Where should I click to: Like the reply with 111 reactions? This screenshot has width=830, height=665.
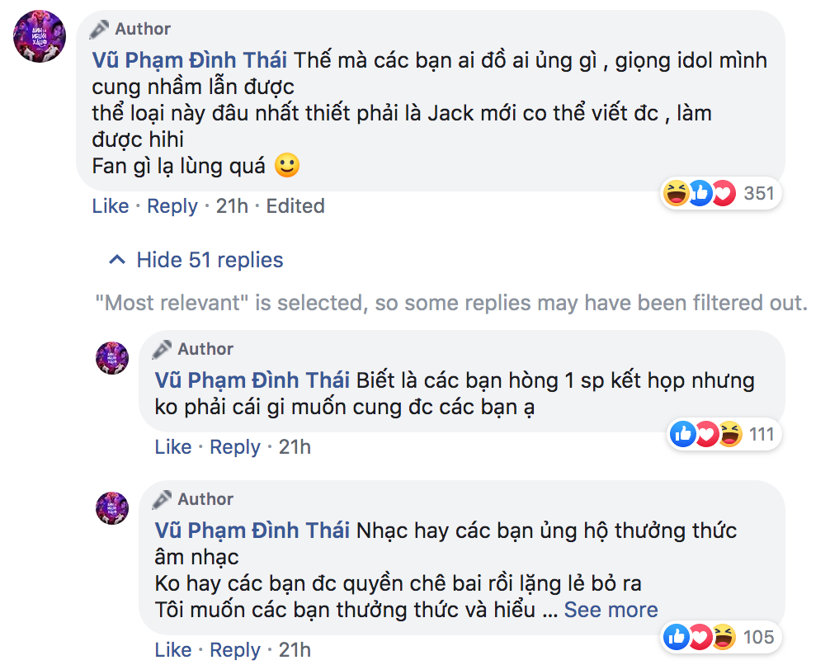click(173, 447)
